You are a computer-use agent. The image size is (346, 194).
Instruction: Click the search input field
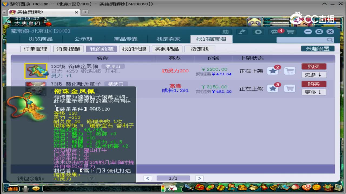(x=301, y=40)
